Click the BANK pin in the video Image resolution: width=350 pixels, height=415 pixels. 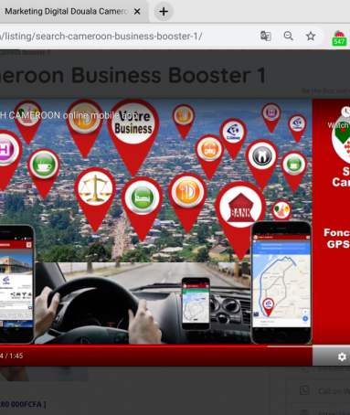tap(240, 207)
